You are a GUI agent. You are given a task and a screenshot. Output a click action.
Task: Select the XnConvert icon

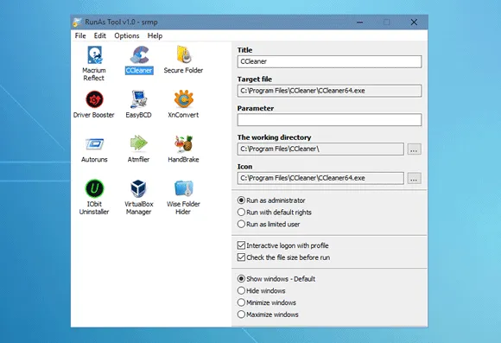(x=183, y=99)
